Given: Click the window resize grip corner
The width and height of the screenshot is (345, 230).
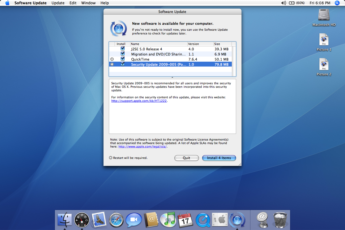Looking at the screenshot, I should point(239,164).
